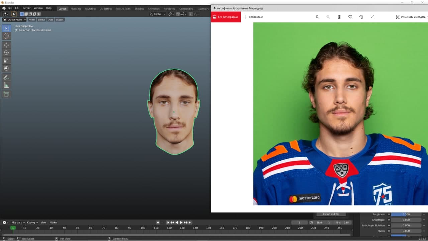Viewport: 428px width, 241px height.
Task: Open the pivot point dropdown
Action: click(x=171, y=14)
